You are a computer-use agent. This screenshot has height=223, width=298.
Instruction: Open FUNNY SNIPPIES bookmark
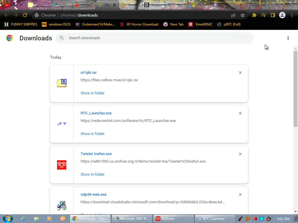click(x=21, y=24)
